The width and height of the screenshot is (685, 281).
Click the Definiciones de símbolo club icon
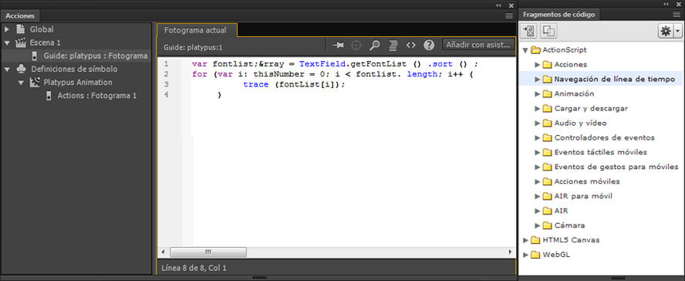(x=22, y=69)
